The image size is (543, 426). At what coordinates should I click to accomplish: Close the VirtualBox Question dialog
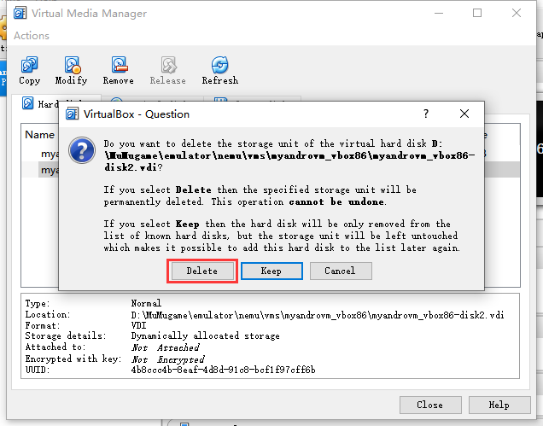pyautogui.click(x=464, y=114)
